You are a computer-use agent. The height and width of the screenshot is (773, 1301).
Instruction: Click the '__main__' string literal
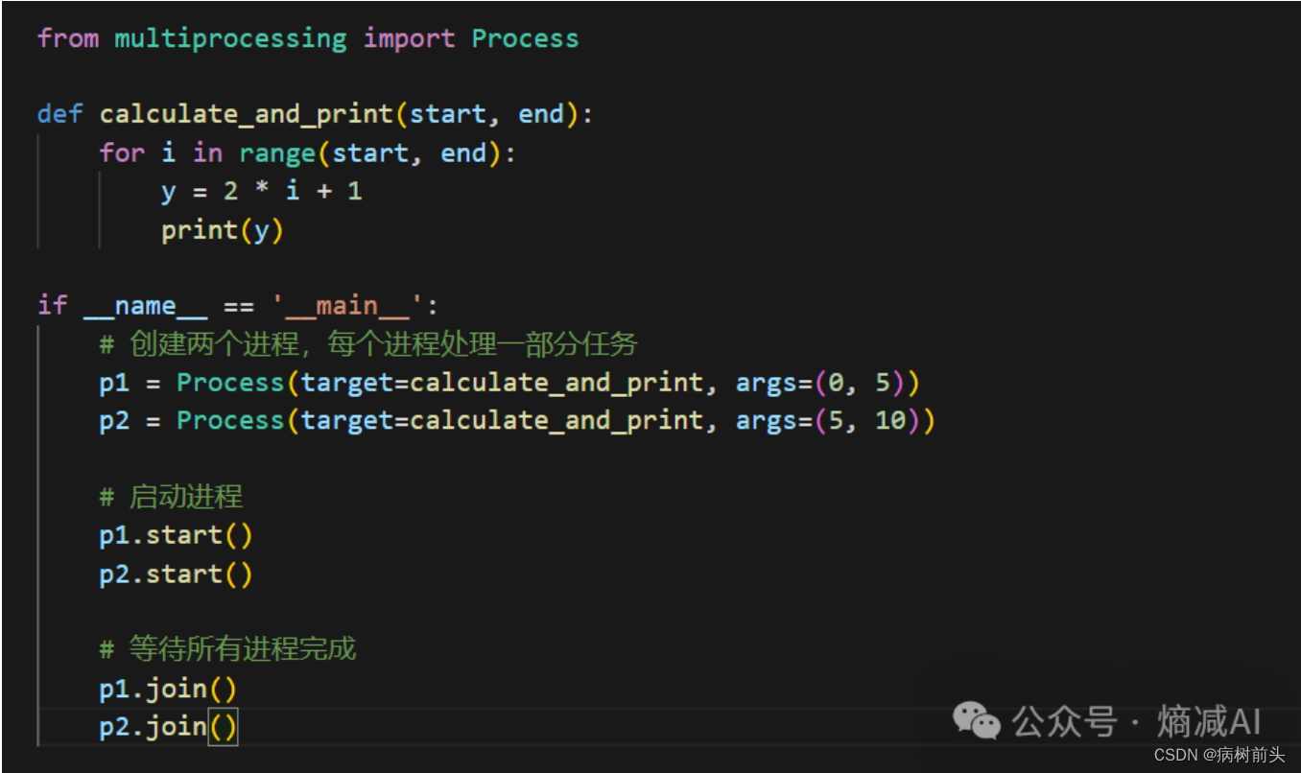347,307
